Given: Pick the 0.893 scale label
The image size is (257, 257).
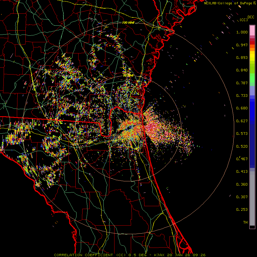Looking at the screenshot, I should (242, 57).
